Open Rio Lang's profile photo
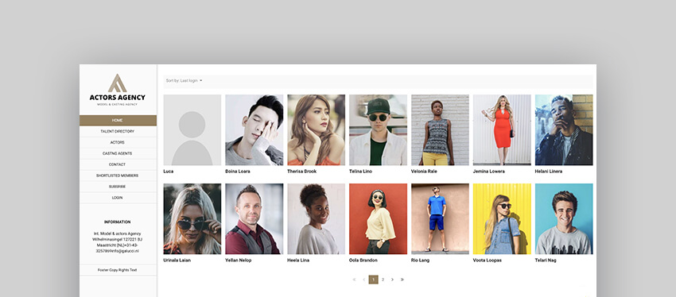 [440, 219]
